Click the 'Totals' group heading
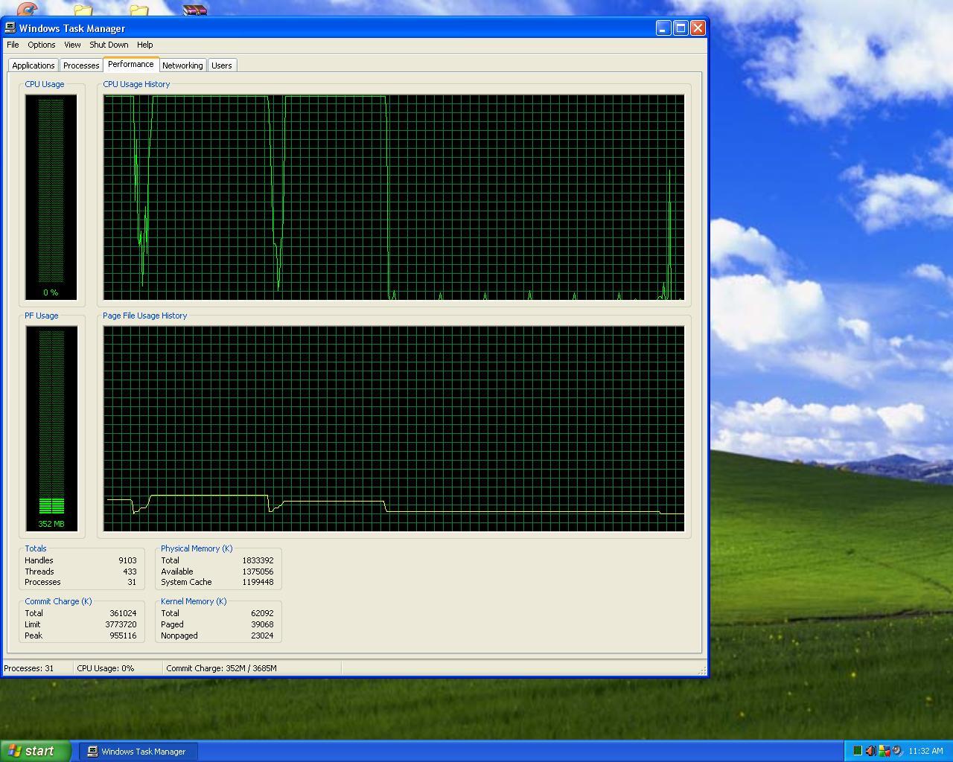 (36, 548)
